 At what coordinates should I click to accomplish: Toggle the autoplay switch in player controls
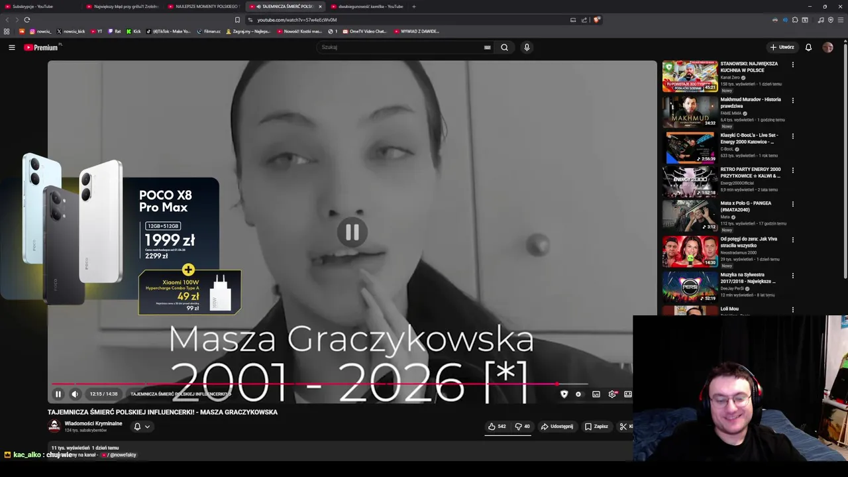coord(578,394)
